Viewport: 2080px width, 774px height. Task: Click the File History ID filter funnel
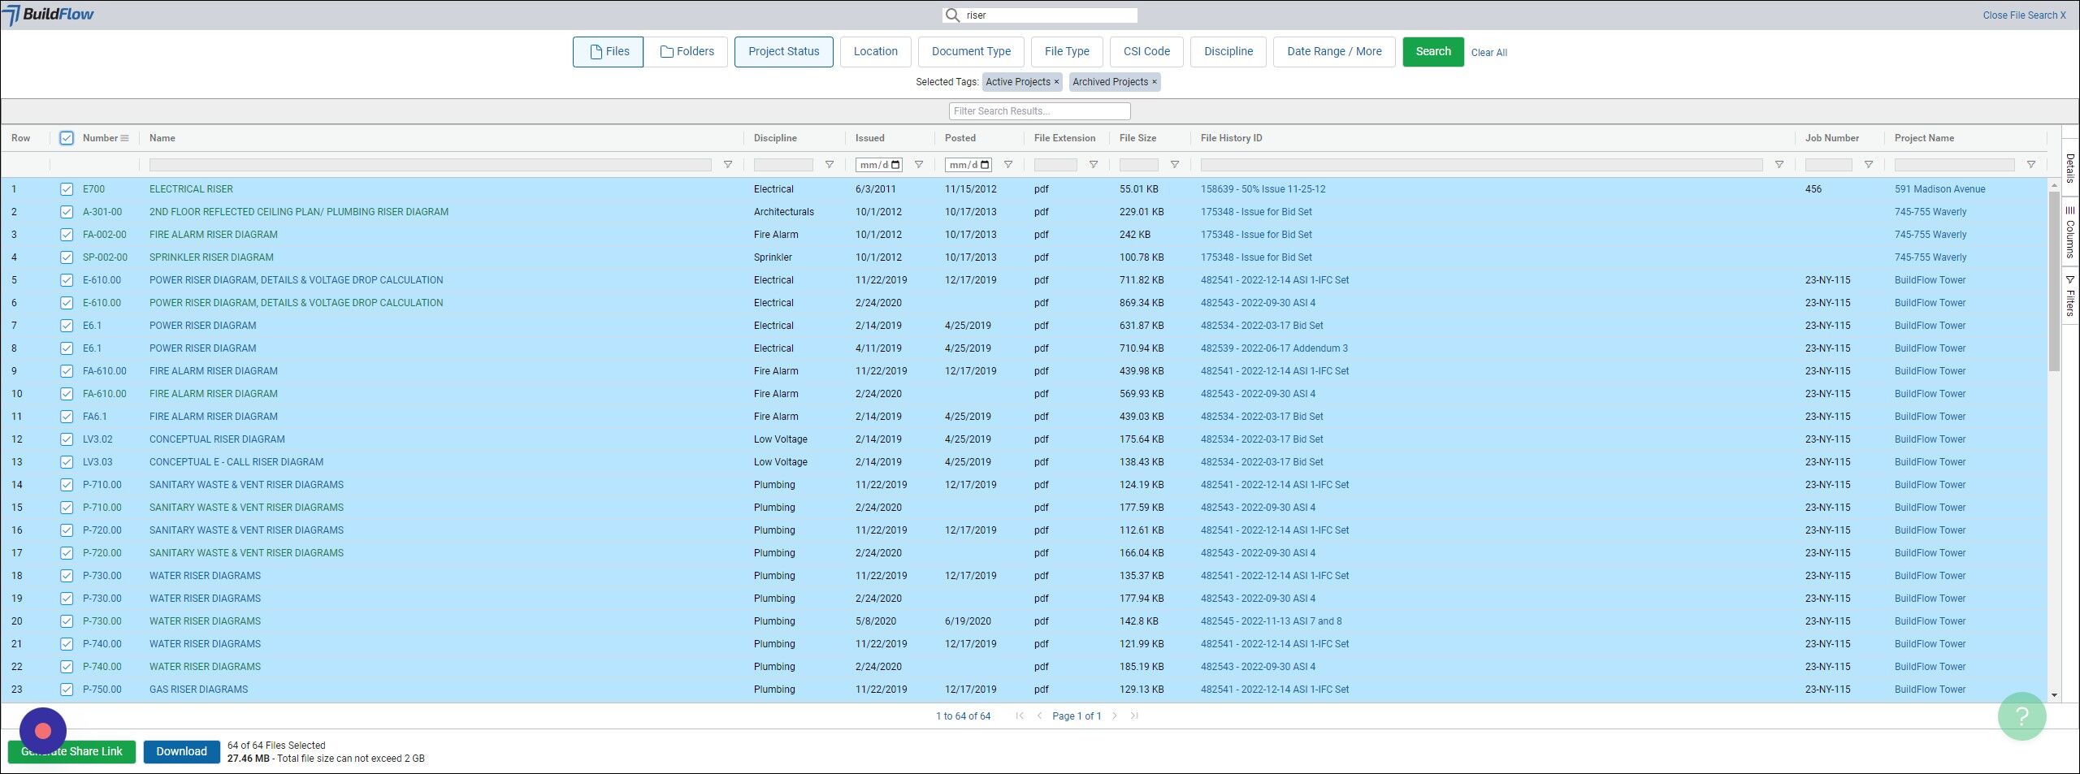(x=1779, y=165)
